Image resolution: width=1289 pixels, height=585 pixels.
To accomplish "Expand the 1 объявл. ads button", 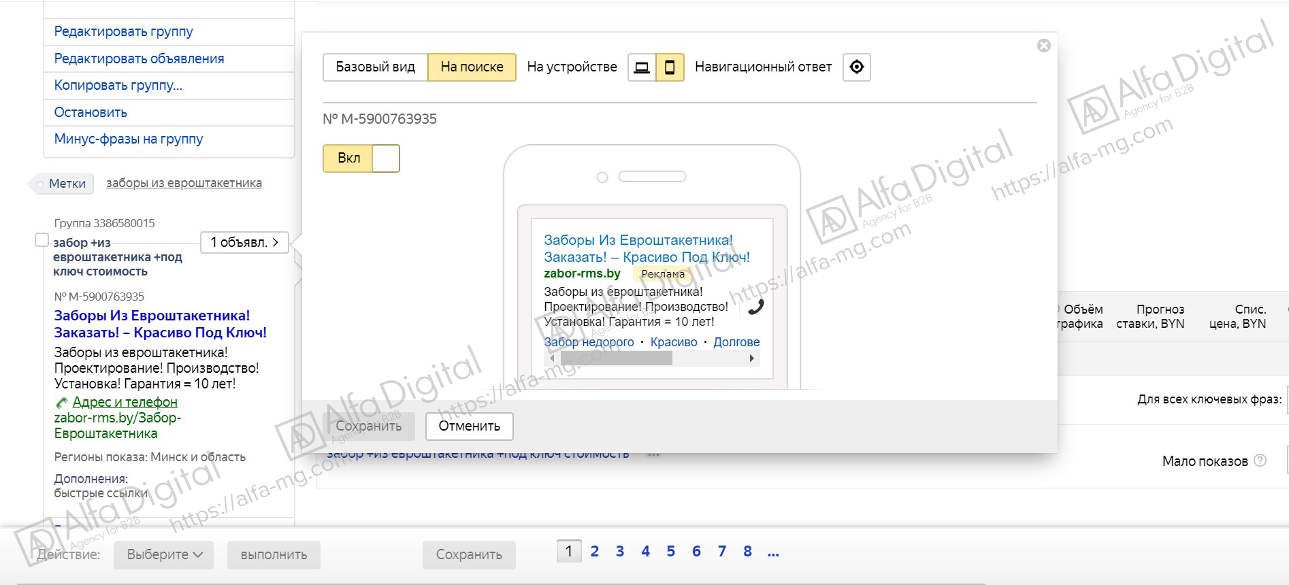I will (244, 242).
